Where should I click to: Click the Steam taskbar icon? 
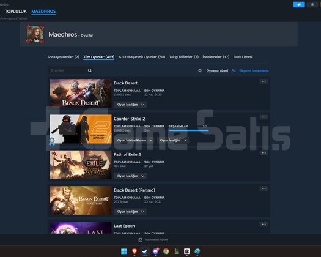coord(145,251)
